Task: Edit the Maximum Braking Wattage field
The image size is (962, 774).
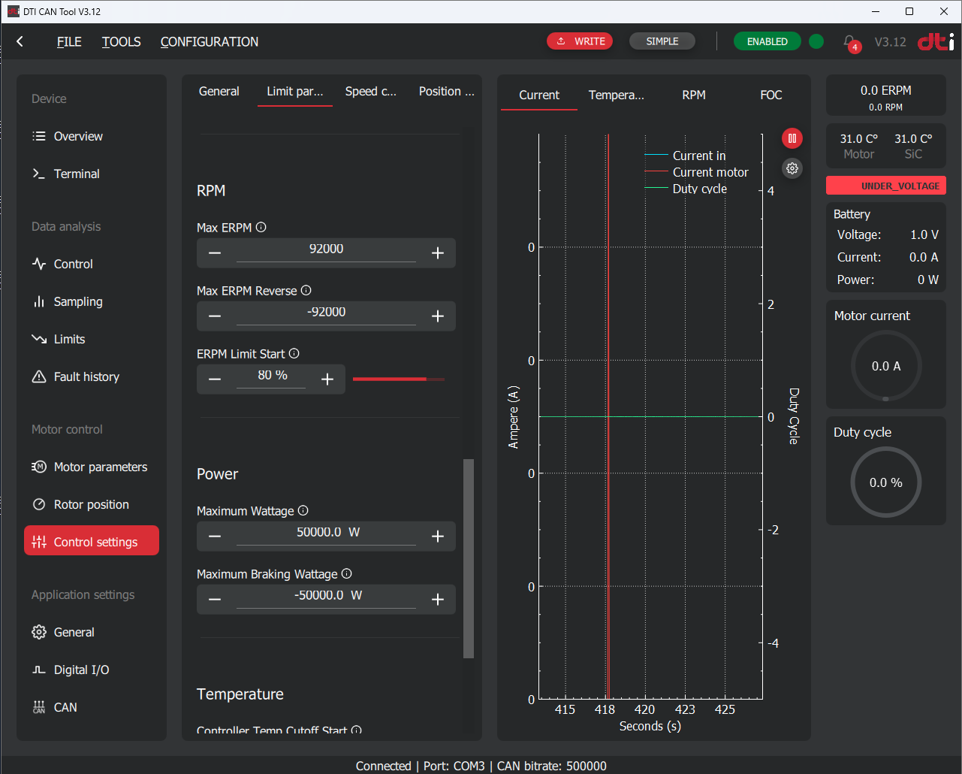Action: pyautogui.click(x=326, y=596)
